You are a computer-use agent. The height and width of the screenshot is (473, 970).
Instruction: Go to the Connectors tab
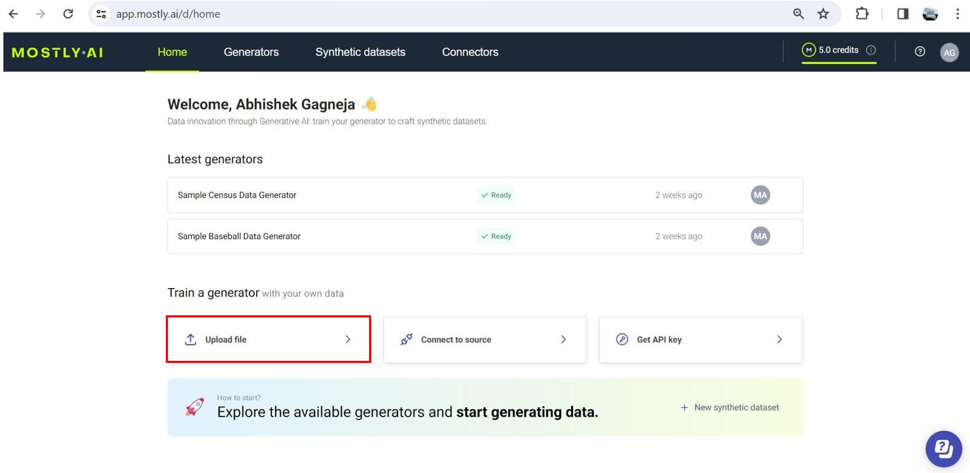[x=470, y=52]
